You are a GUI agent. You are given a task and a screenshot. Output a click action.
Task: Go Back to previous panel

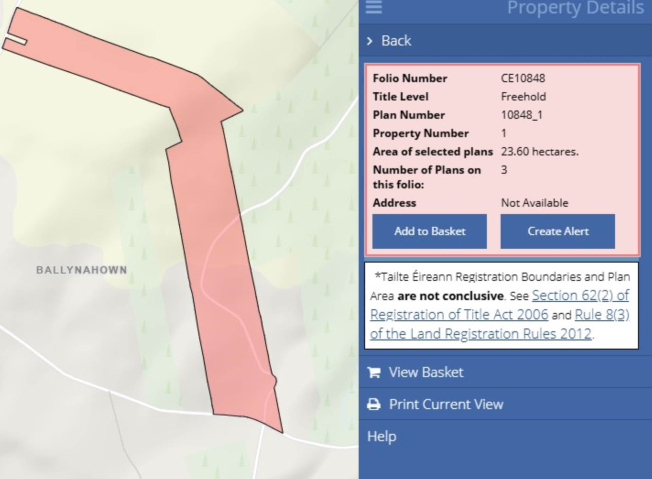tap(396, 41)
